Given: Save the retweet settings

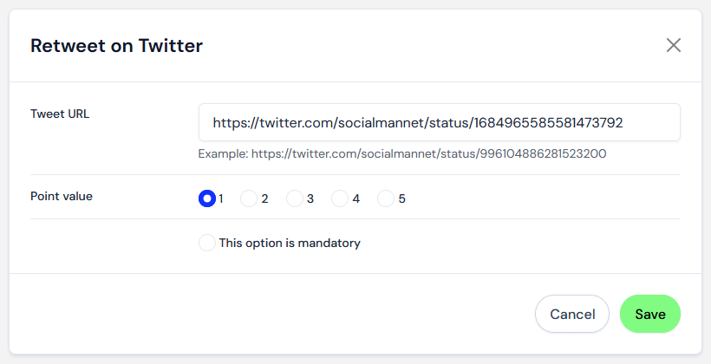Looking at the screenshot, I should (649, 314).
